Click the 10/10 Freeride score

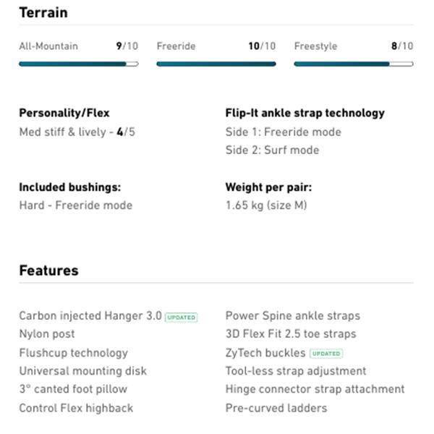[261, 46]
